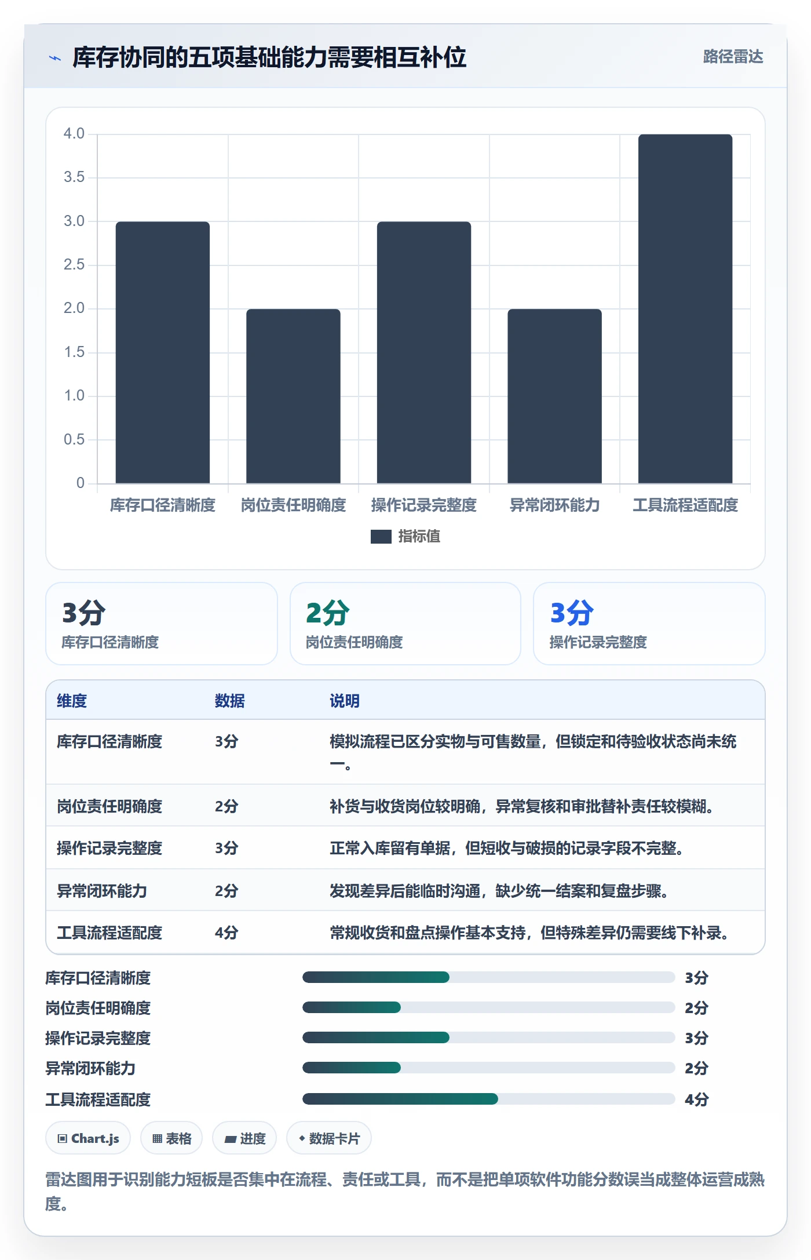Image resolution: width=811 pixels, height=1260 pixels.
Task: Click the 指标值 legend label
Action: click(x=419, y=537)
